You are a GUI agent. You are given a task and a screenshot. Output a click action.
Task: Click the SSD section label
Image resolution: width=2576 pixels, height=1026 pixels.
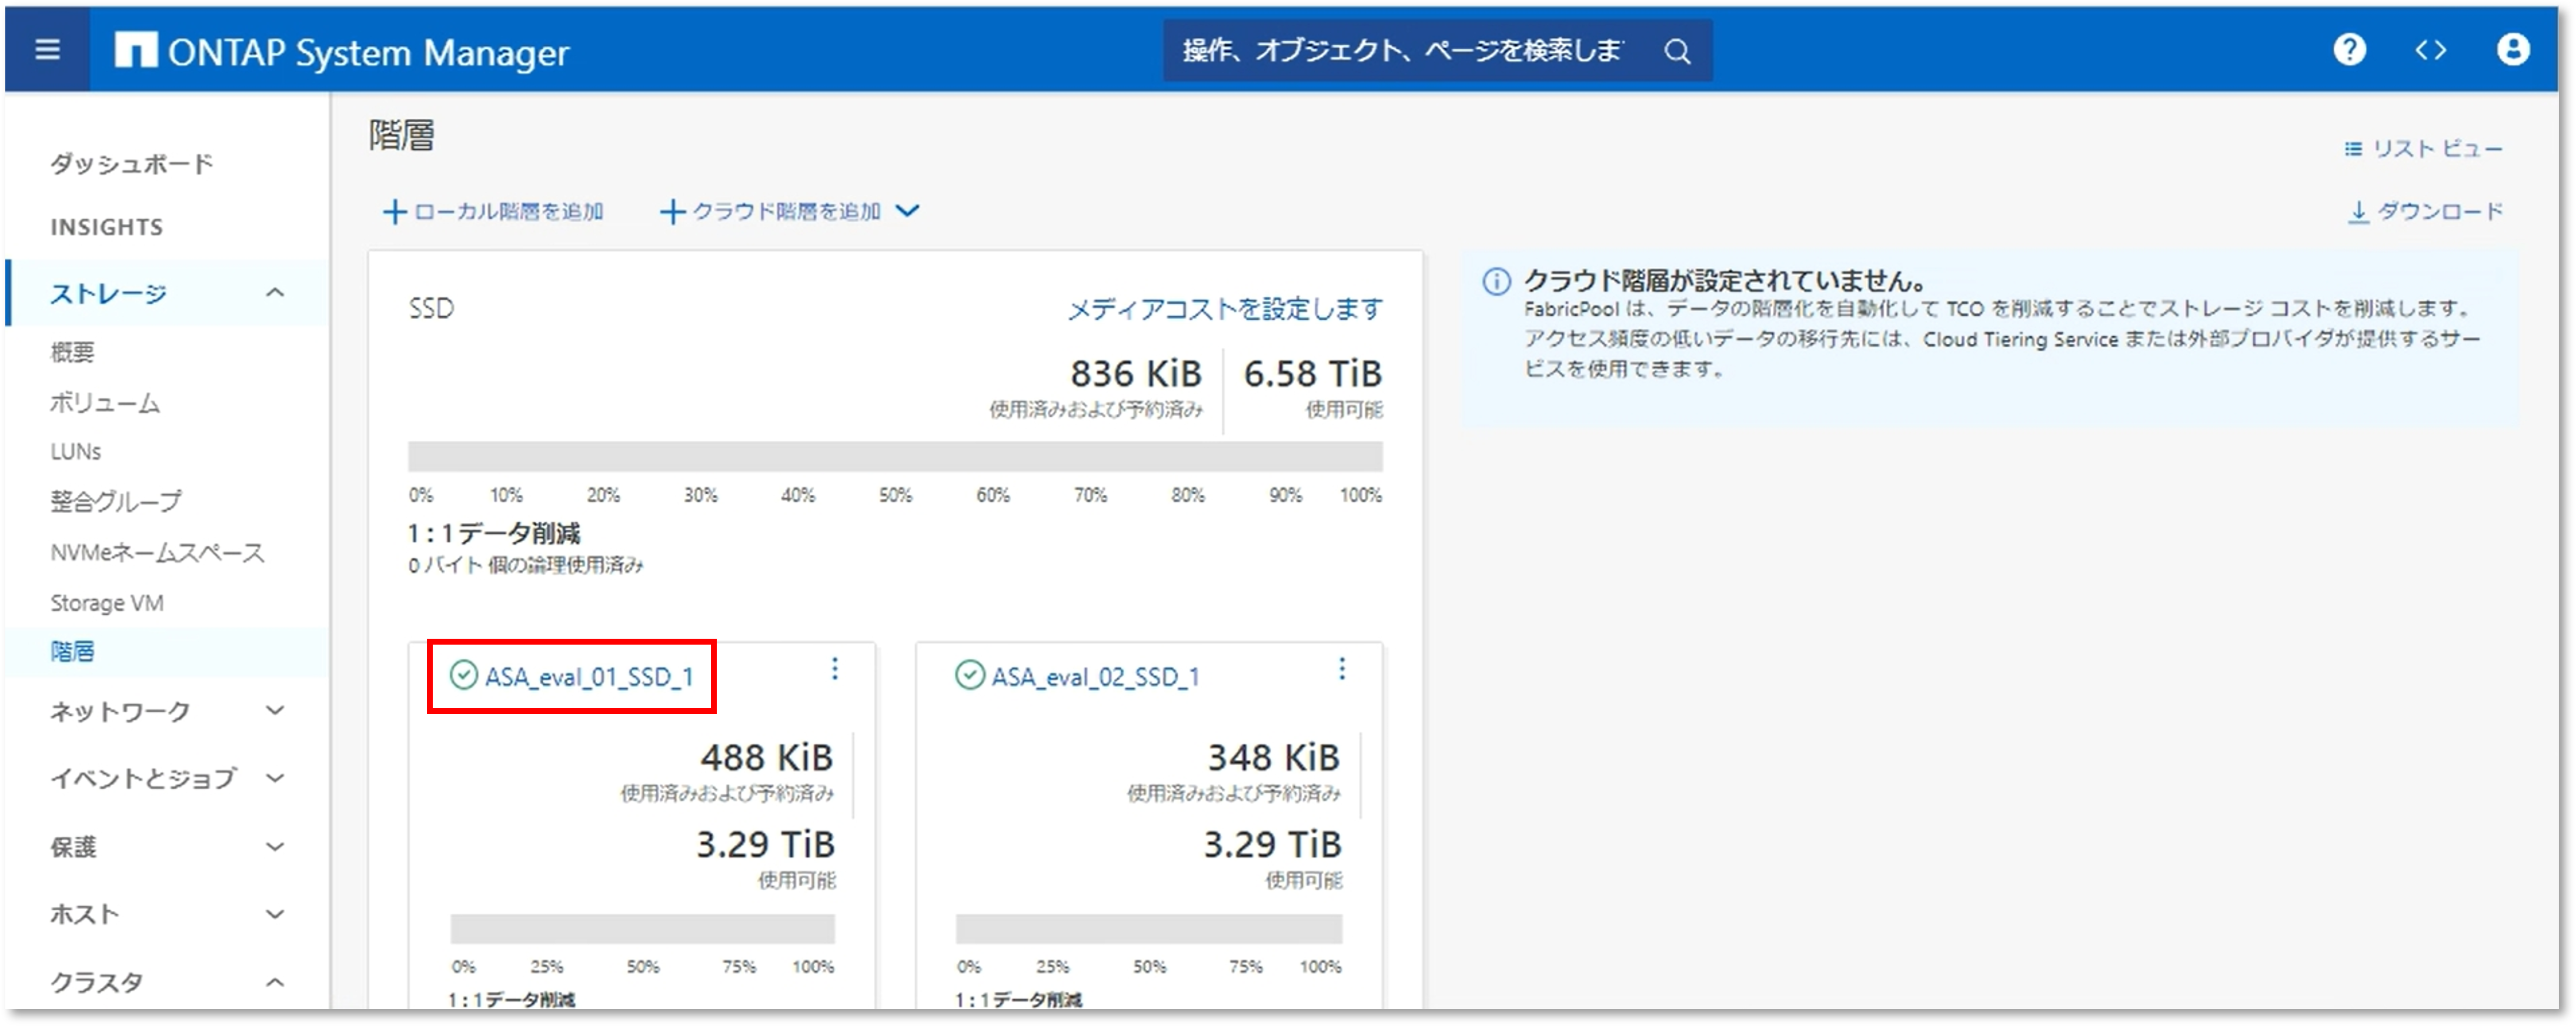[431, 309]
